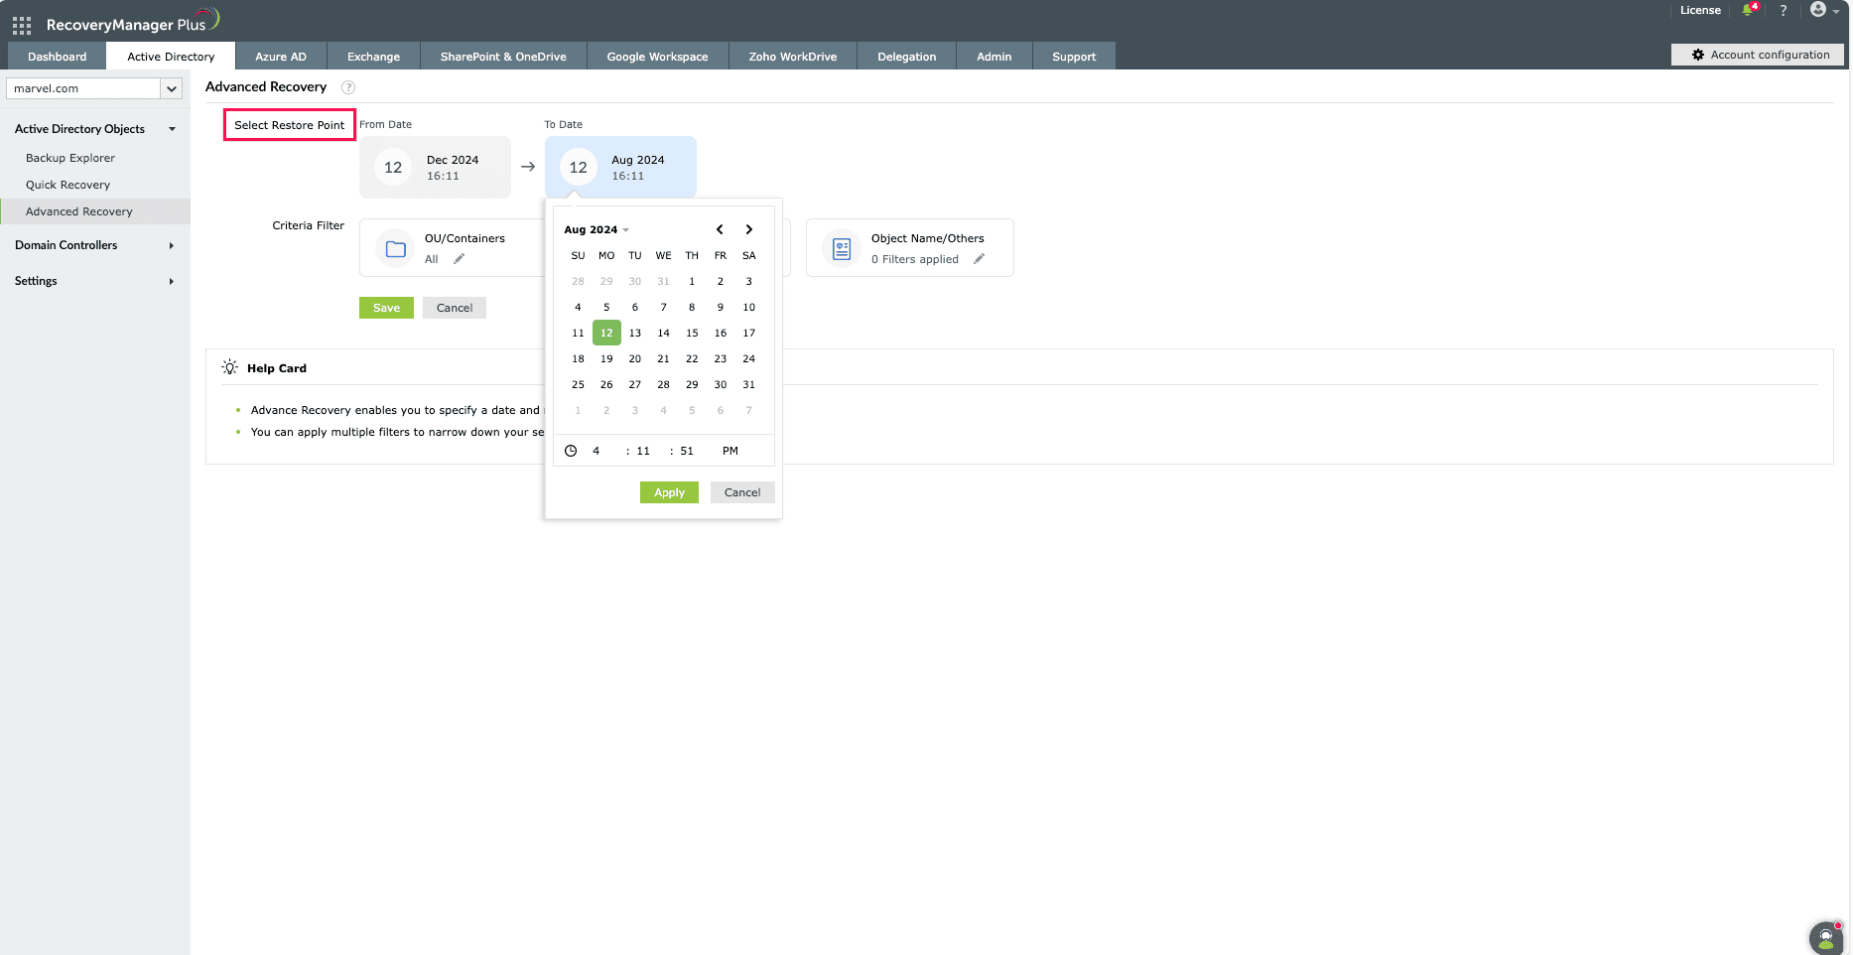The height and width of the screenshot is (955, 1853).
Task: Select August 1 in the calendar
Action: tap(692, 281)
